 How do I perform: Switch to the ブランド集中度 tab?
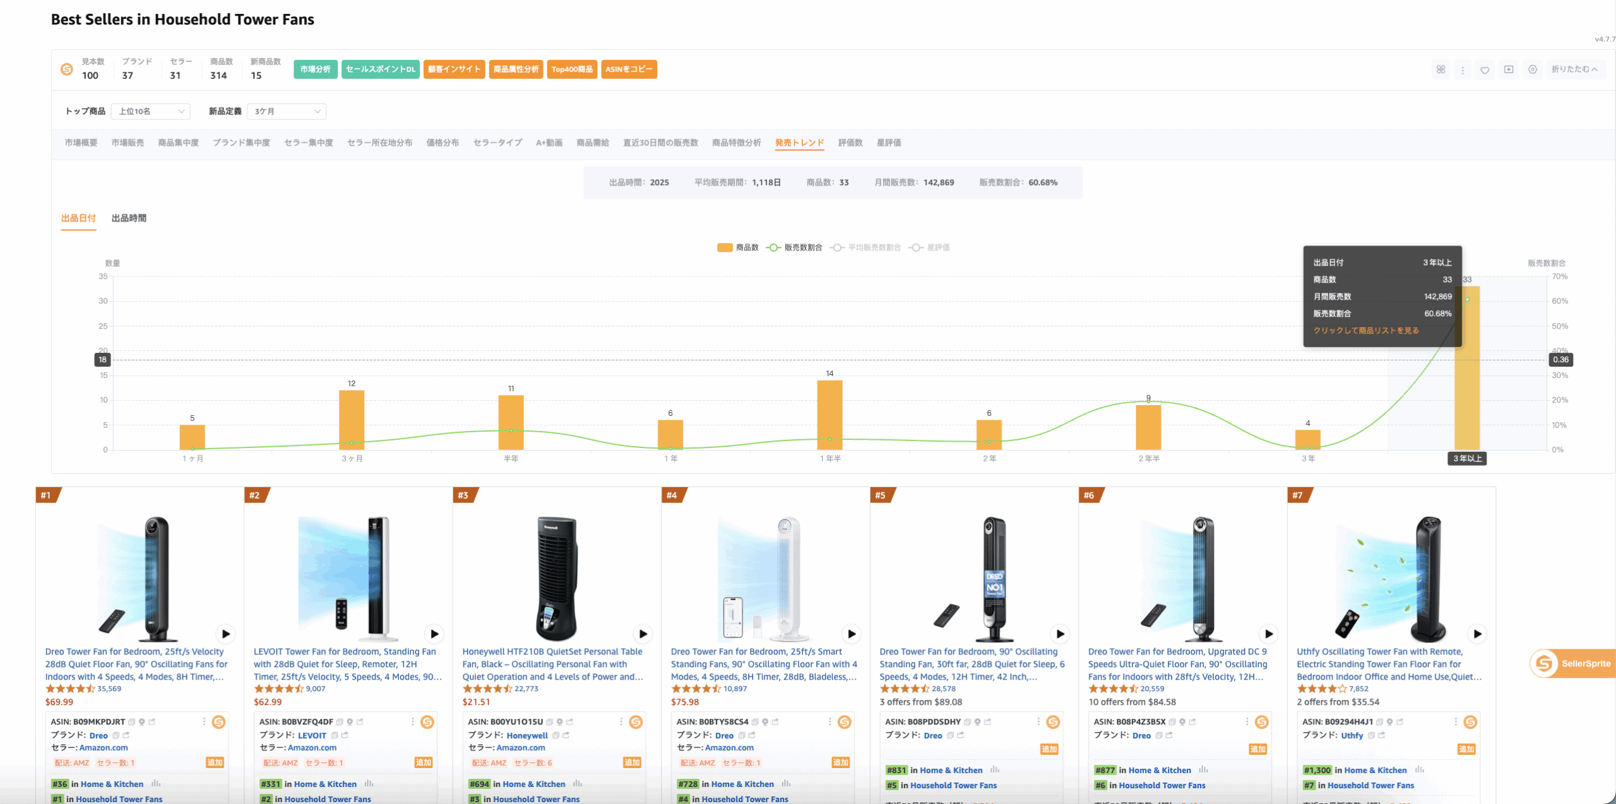click(241, 143)
